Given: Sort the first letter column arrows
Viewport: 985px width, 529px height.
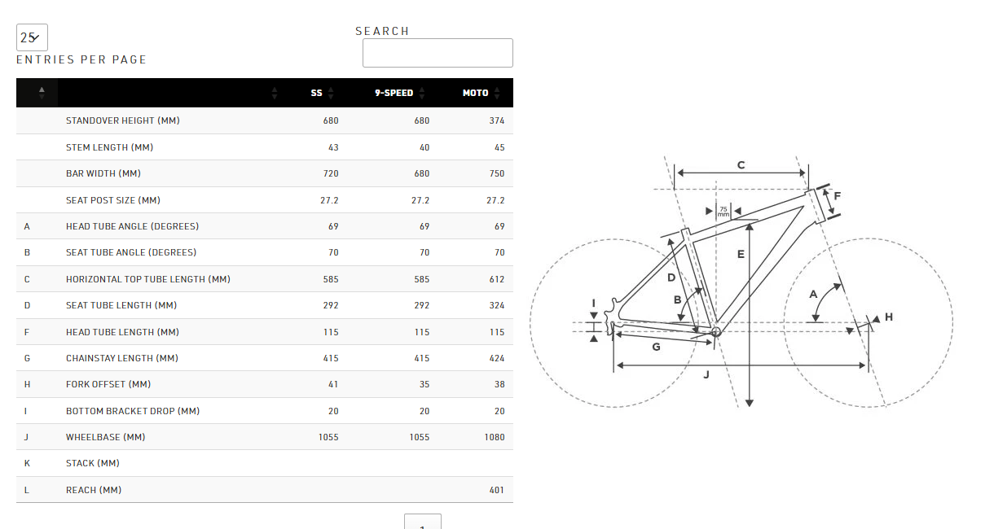Looking at the screenshot, I should pyautogui.click(x=42, y=93).
